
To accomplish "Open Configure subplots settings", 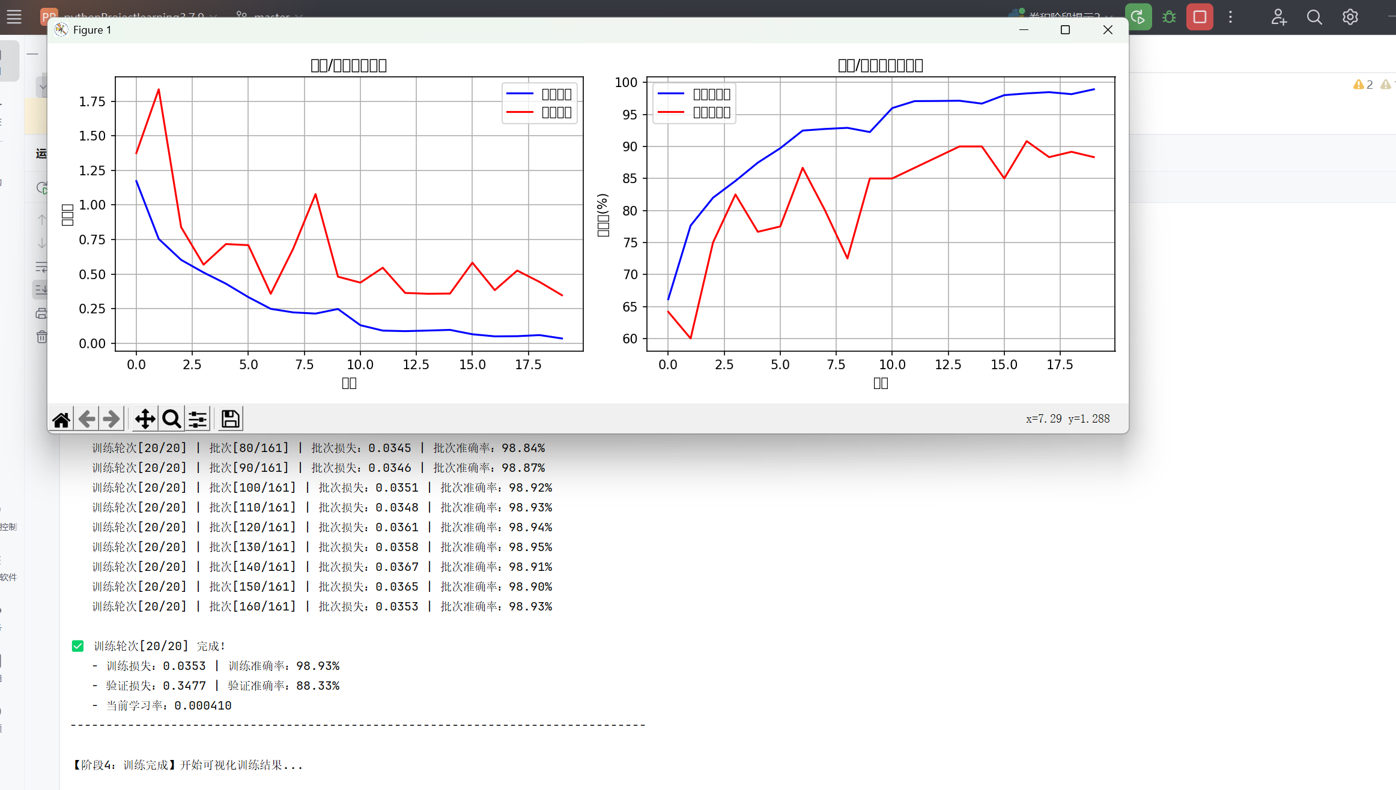I will pos(198,419).
